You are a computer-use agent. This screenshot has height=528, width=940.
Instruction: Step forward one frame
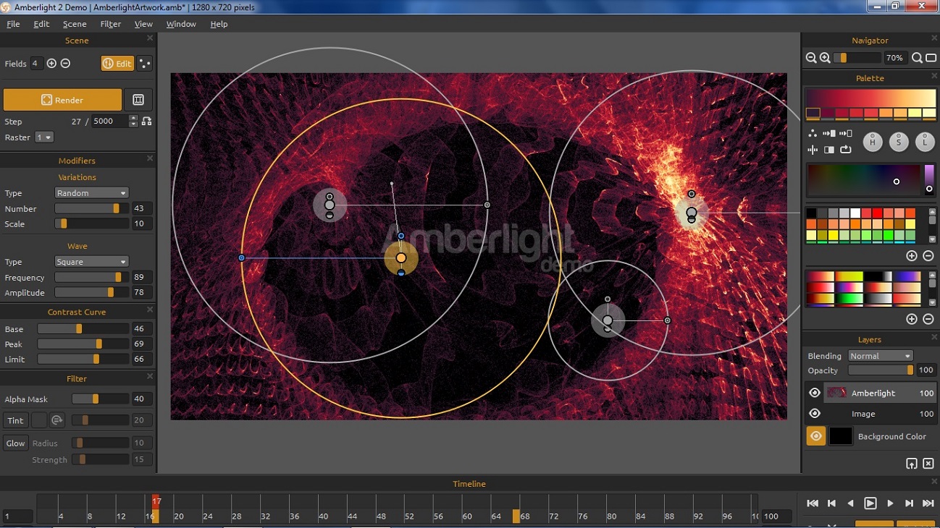click(890, 503)
